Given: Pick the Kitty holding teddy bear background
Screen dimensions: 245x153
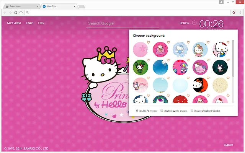Looking at the screenshot, I should click(x=200, y=49).
